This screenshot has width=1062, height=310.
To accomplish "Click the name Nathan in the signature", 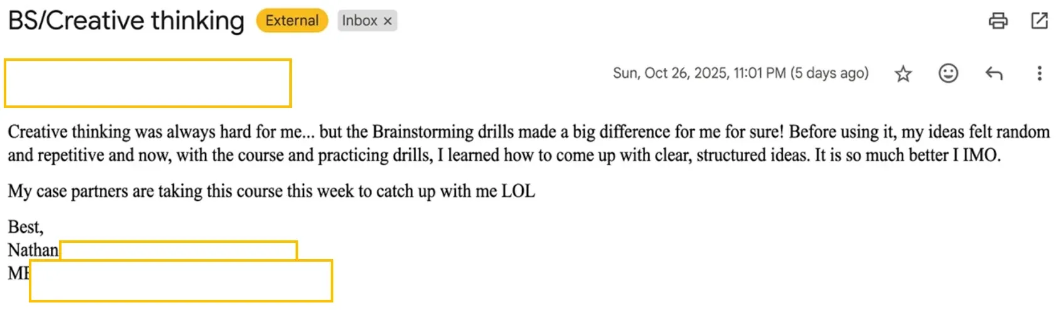I will (x=33, y=250).
